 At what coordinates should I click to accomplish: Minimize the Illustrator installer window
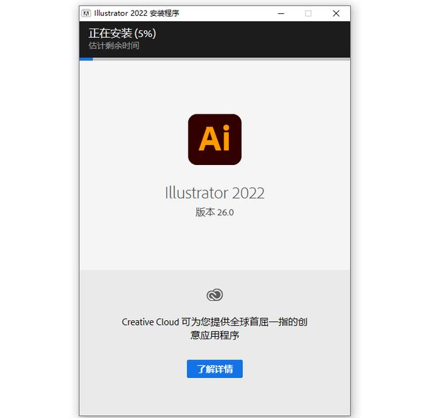tap(281, 13)
